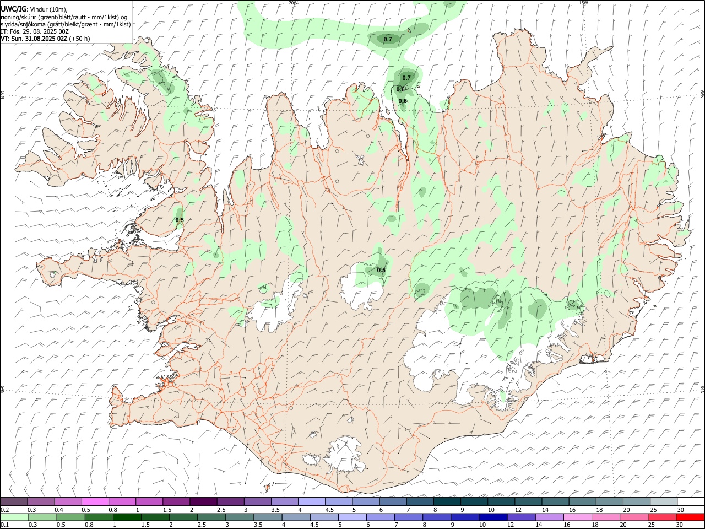705x529 pixels.
Task: Click the violet 12 rain legend swatch
Action: 520,517
